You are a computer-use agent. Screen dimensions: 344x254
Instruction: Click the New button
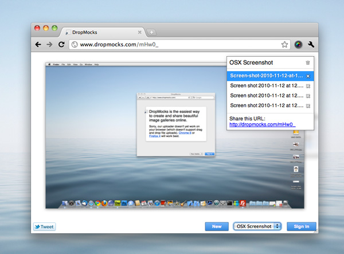[x=217, y=226]
